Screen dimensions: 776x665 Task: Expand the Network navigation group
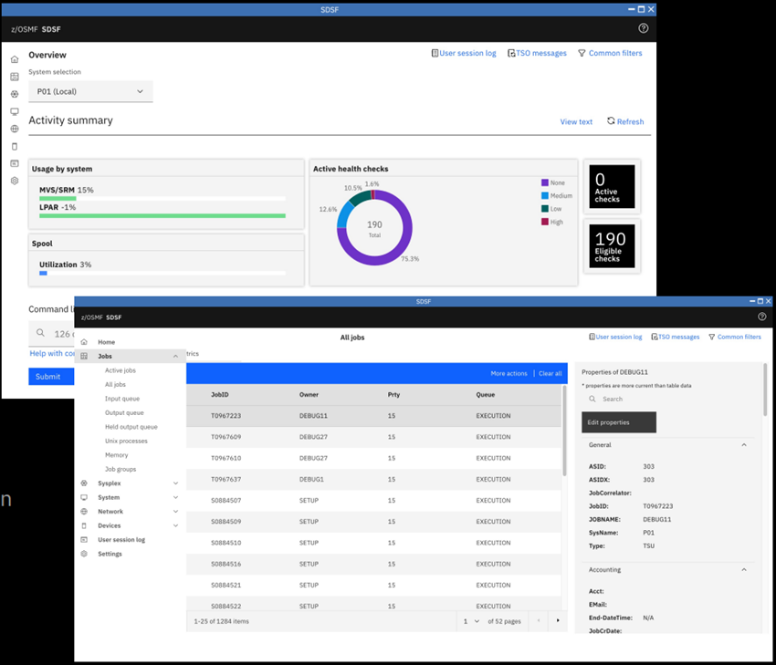point(175,511)
